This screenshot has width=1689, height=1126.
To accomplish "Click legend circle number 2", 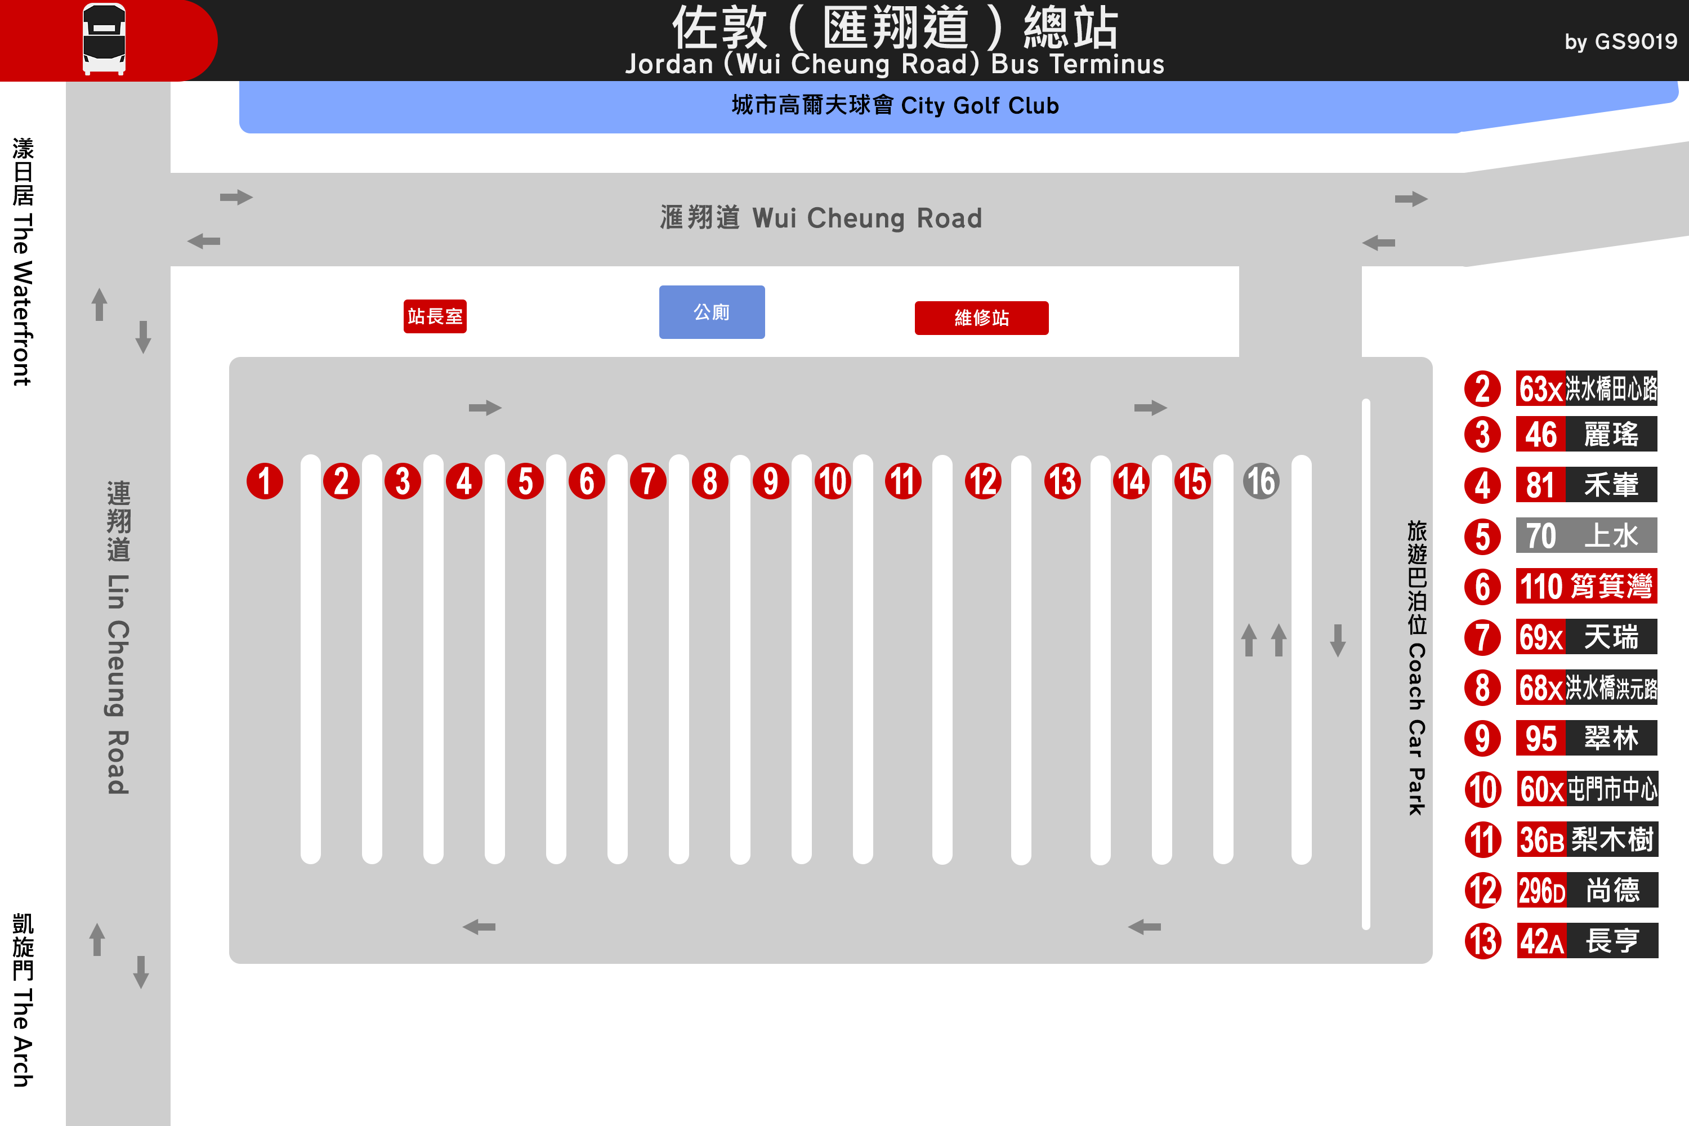I will 1482,388.
